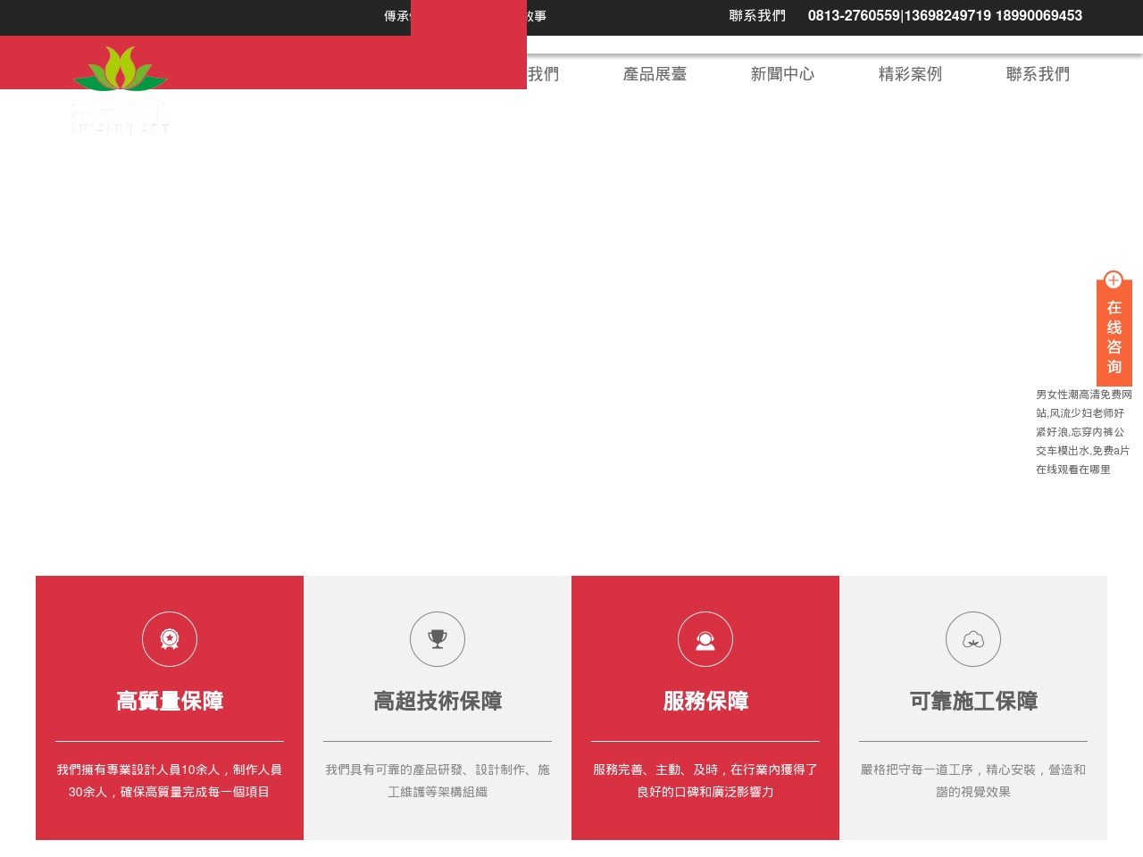
Task: Click the small text block starting 男女性潮 at the right edge
Action: click(1084, 432)
